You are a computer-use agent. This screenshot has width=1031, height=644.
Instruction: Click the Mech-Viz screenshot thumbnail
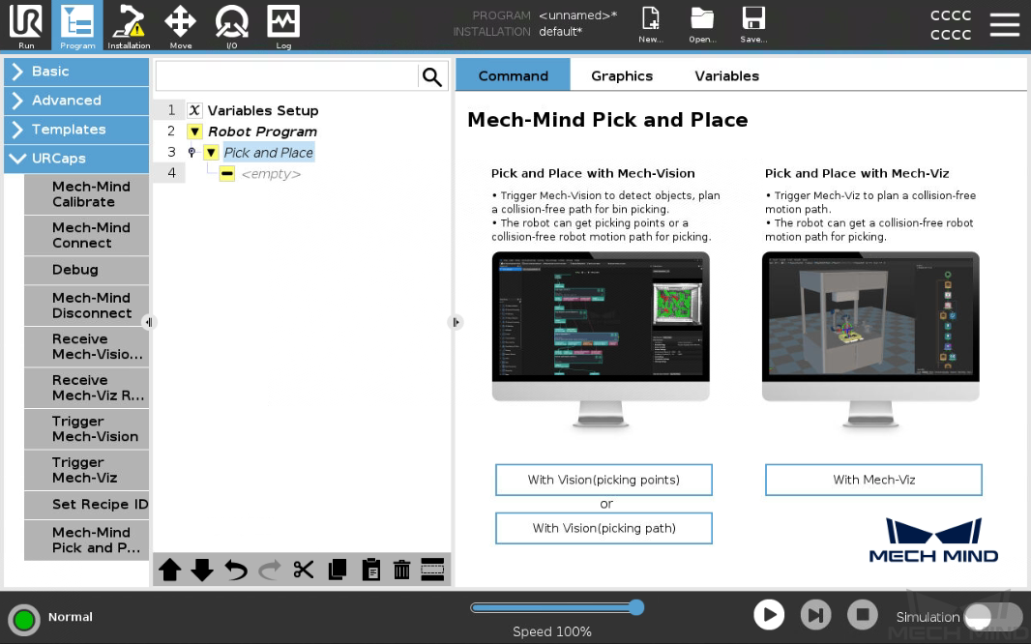tap(870, 338)
